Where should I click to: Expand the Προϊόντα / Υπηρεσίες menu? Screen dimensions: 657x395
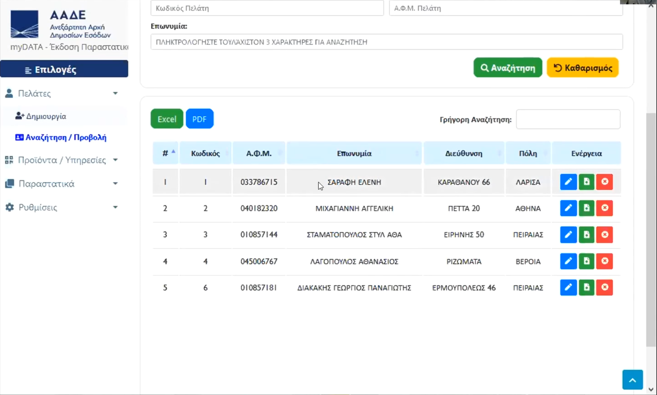(62, 160)
